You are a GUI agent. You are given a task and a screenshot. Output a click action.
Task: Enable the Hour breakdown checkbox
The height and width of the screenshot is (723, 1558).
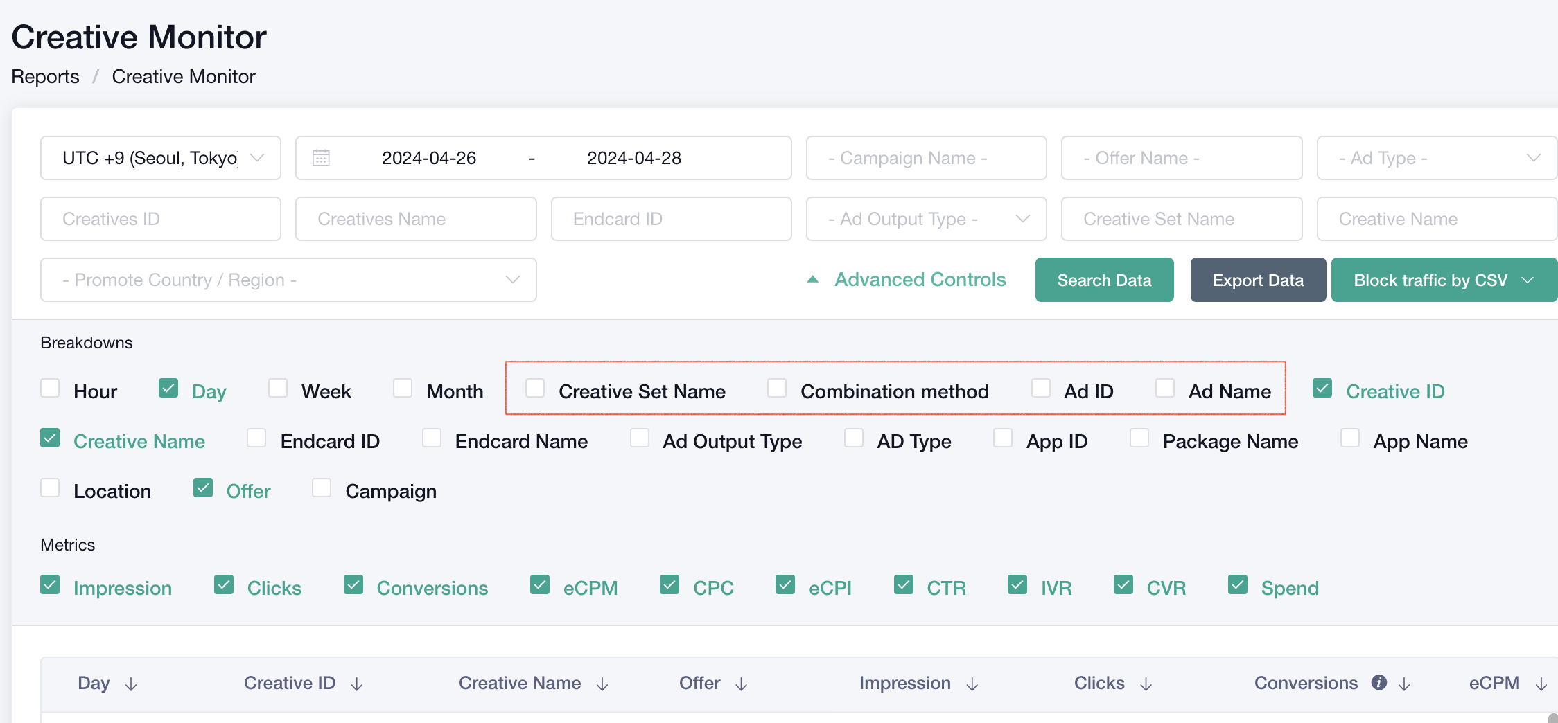tap(50, 388)
